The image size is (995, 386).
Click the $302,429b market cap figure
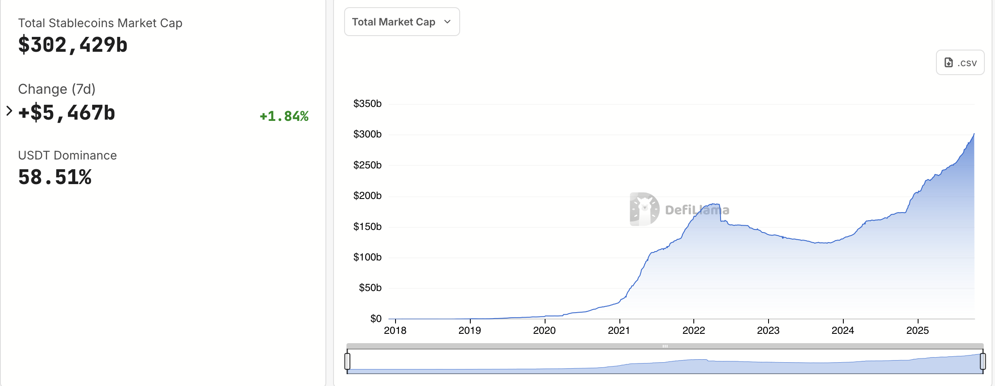tap(72, 45)
